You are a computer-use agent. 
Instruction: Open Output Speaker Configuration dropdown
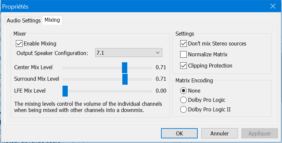point(128,53)
